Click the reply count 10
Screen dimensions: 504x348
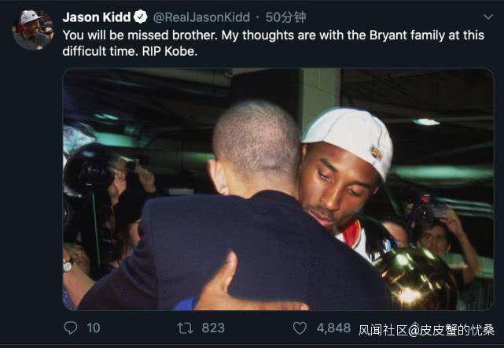coord(94,328)
